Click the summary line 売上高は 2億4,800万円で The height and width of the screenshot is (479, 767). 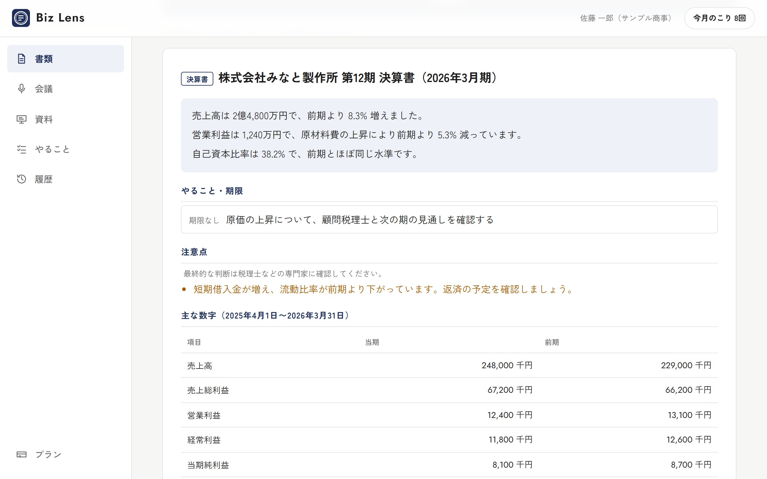pyautogui.click(x=308, y=116)
